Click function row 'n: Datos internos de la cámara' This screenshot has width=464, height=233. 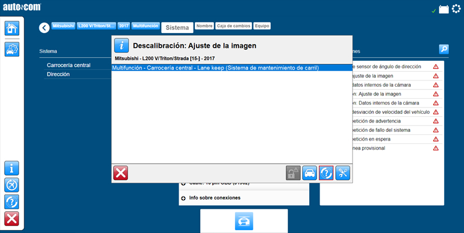pos(397,103)
